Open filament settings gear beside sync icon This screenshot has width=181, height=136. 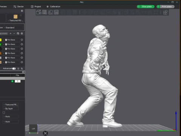point(22,34)
